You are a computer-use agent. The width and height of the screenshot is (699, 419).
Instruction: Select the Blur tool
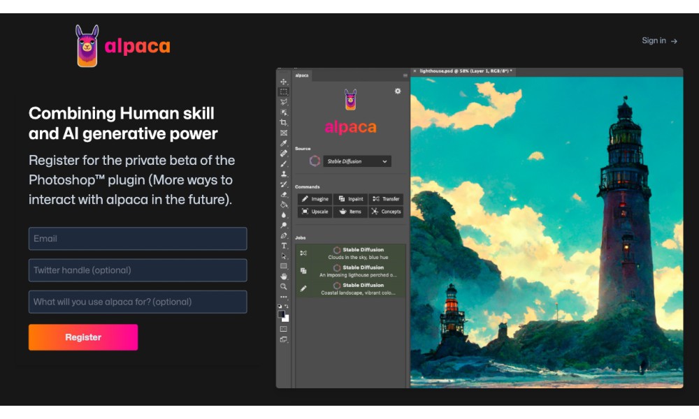click(284, 215)
